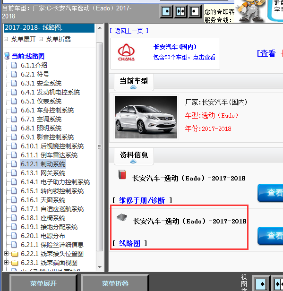Select 6.6.1 车身控制系统
Screen dimensions: 283x291
(x=47, y=110)
